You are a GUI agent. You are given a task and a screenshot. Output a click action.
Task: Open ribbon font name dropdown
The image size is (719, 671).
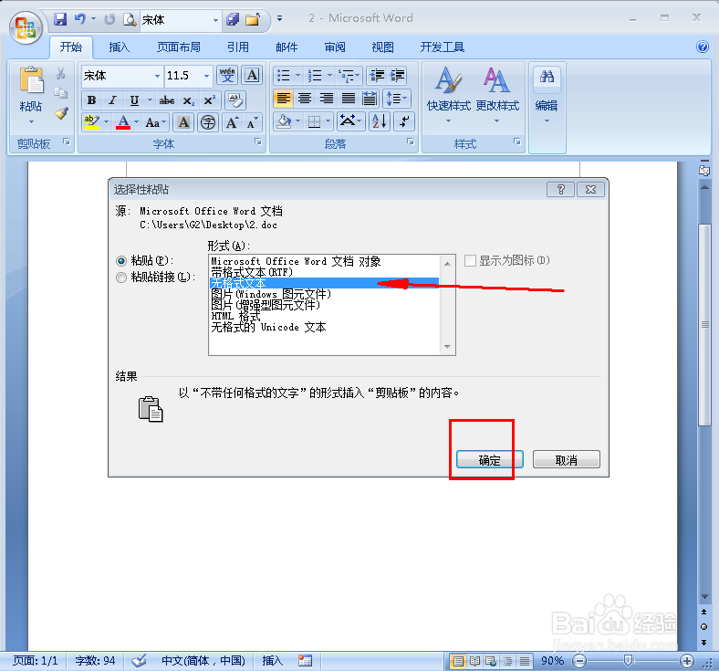tap(157, 76)
